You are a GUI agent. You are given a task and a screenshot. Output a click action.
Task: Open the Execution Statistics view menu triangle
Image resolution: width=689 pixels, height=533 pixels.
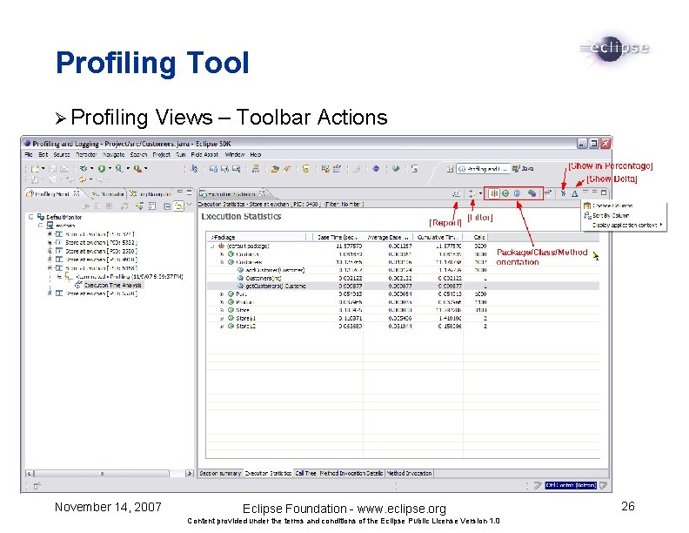point(585,192)
